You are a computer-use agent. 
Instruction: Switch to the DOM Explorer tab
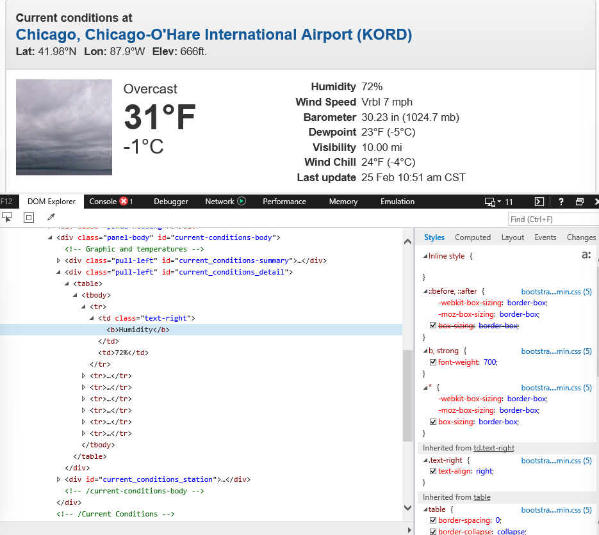coord(51,201)
